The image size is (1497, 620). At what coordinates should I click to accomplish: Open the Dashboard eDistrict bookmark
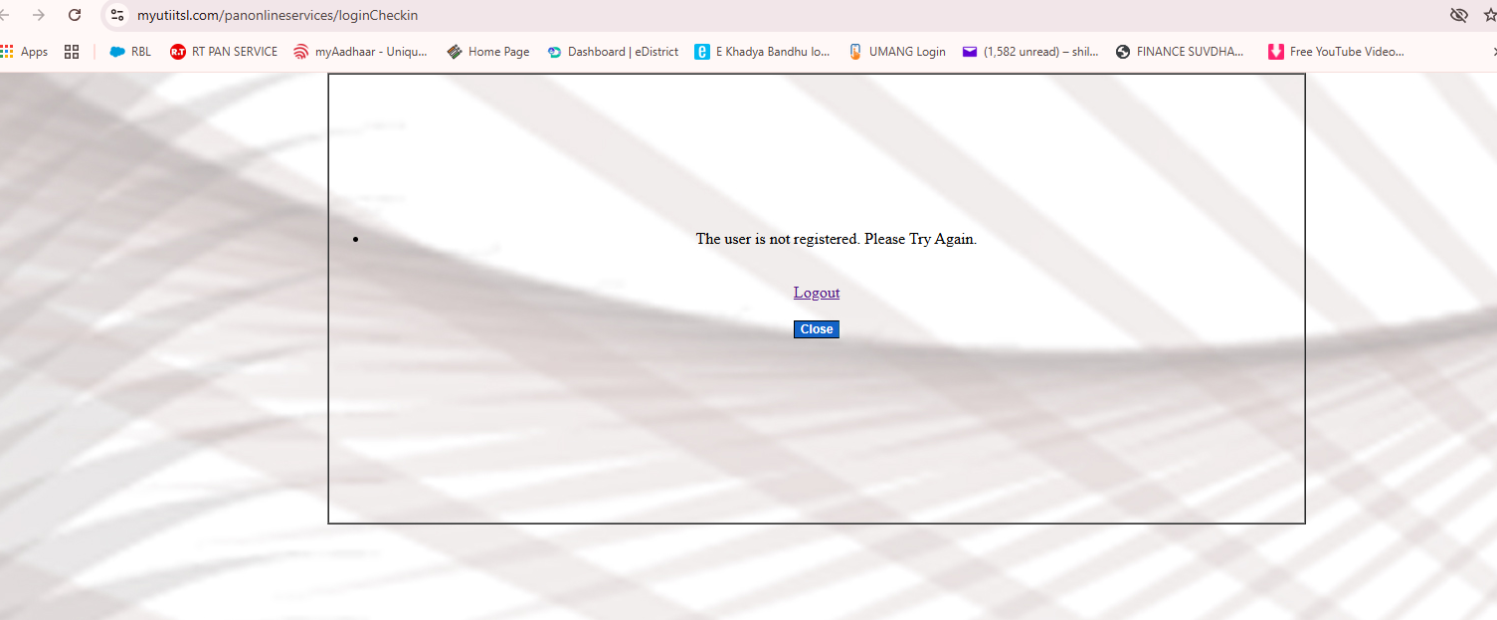pos(613,52)
